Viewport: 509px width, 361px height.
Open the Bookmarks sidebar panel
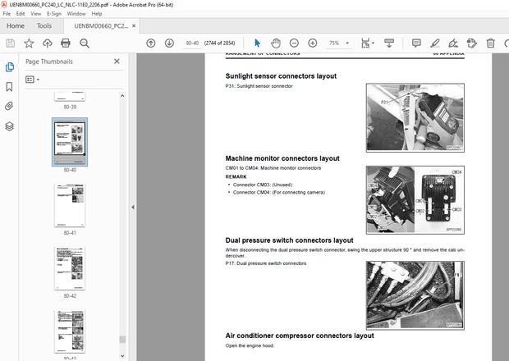coord(9,87)
